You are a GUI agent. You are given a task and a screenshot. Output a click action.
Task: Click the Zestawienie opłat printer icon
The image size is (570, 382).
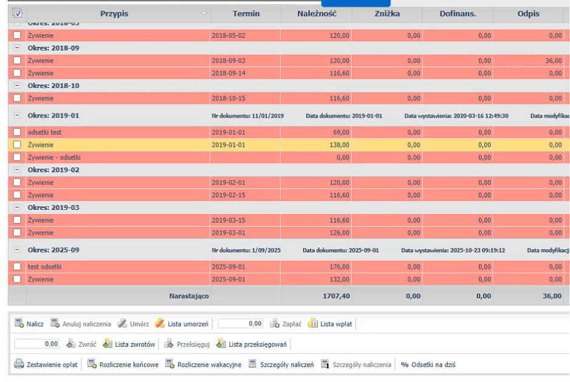(x=19, y=365)
